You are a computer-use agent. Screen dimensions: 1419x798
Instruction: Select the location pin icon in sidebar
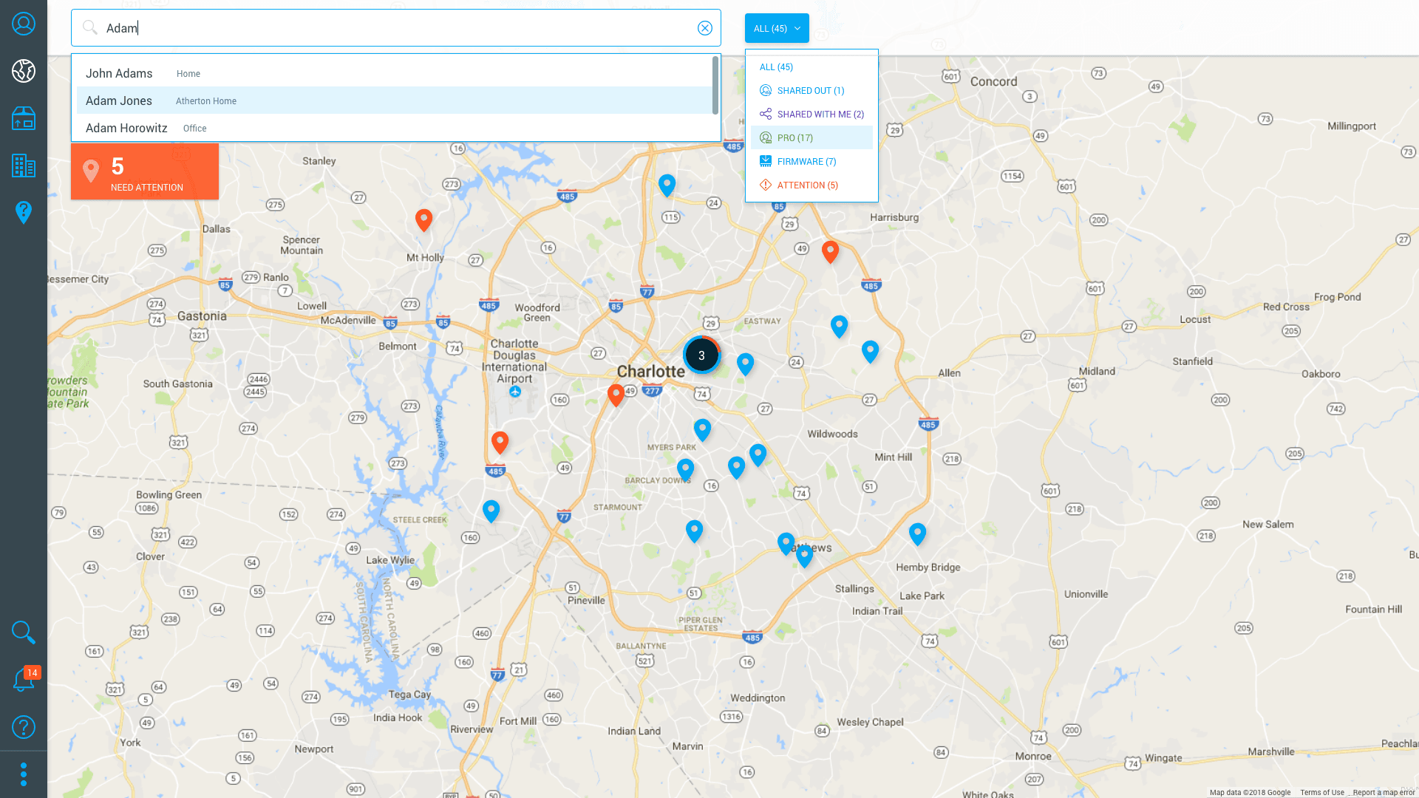[x=24, y=213]
